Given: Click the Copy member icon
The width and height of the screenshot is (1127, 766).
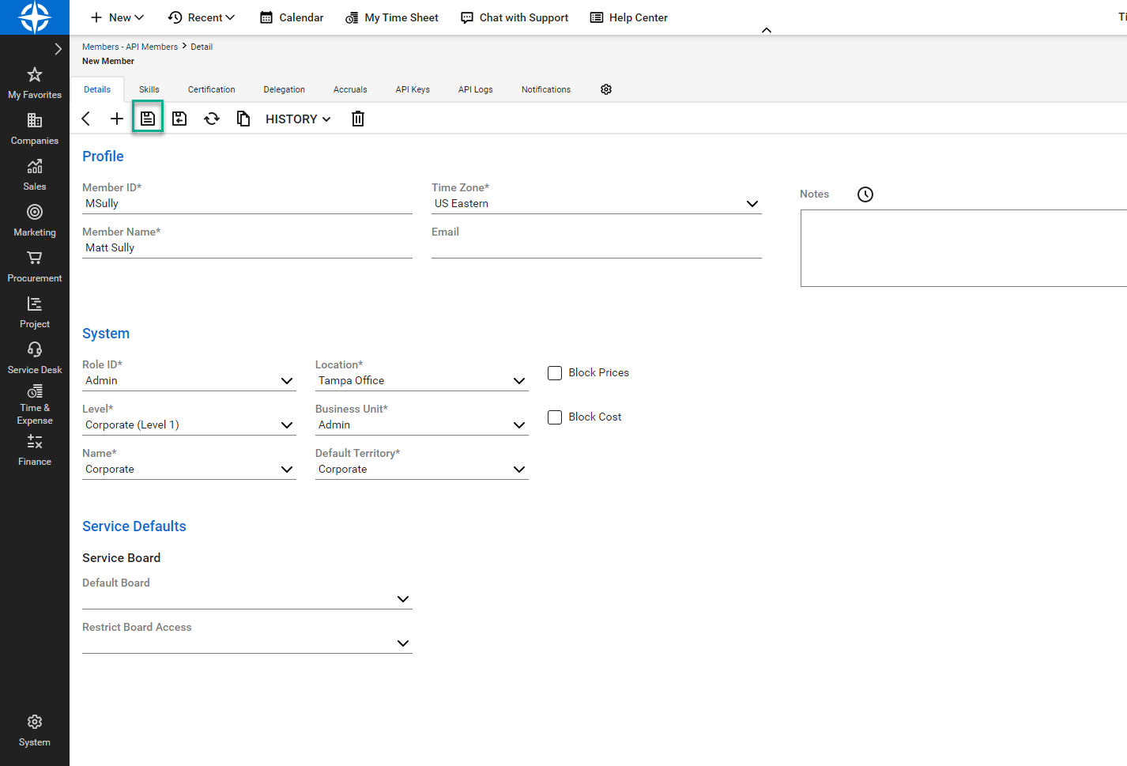Looking at the screenshot, I should (243, 118).
